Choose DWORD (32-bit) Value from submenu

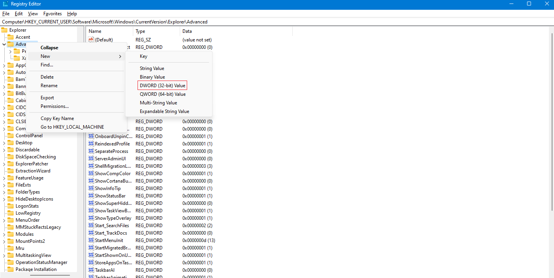point(163,86)
